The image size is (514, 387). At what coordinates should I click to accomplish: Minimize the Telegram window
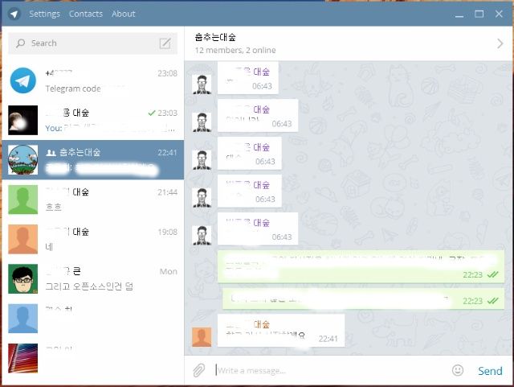click(x=459, y=14)
